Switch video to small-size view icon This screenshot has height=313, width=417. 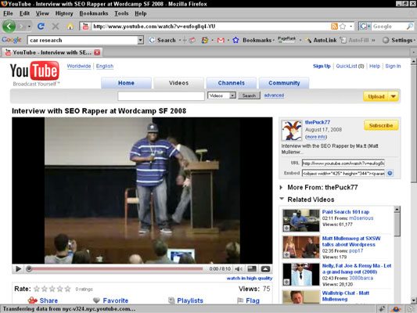(252, 269)
